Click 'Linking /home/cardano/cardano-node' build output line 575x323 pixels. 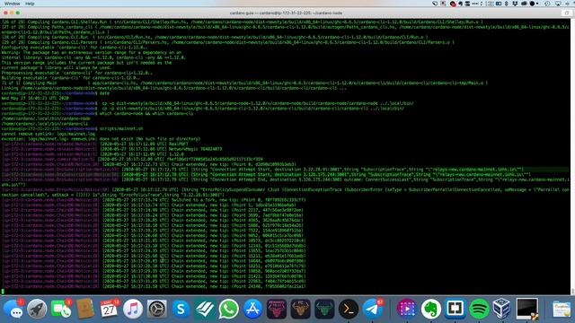click(173, 88)
